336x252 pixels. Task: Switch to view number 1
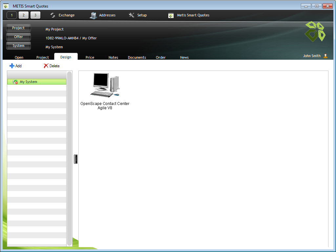[12, 15]
